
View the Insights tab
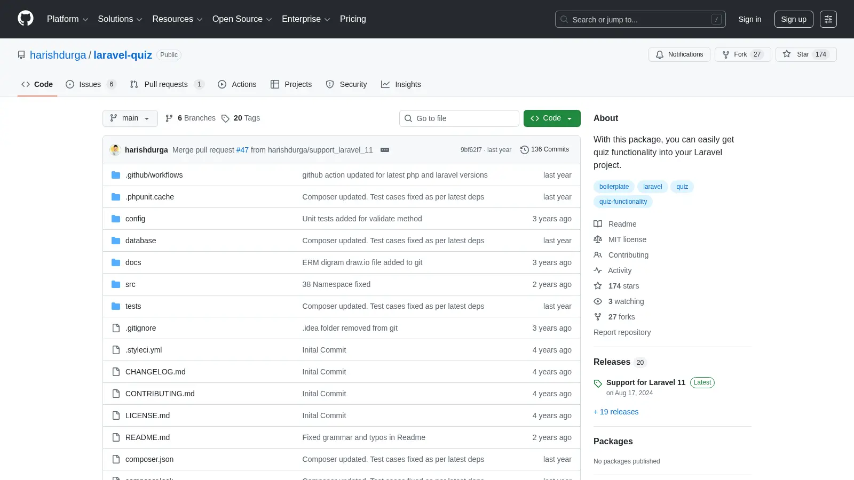click(x=401, y=84)
